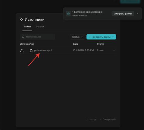Click the upload source icon in file row
Viewport: 144px width, 130px height.
tap(22, 51)
